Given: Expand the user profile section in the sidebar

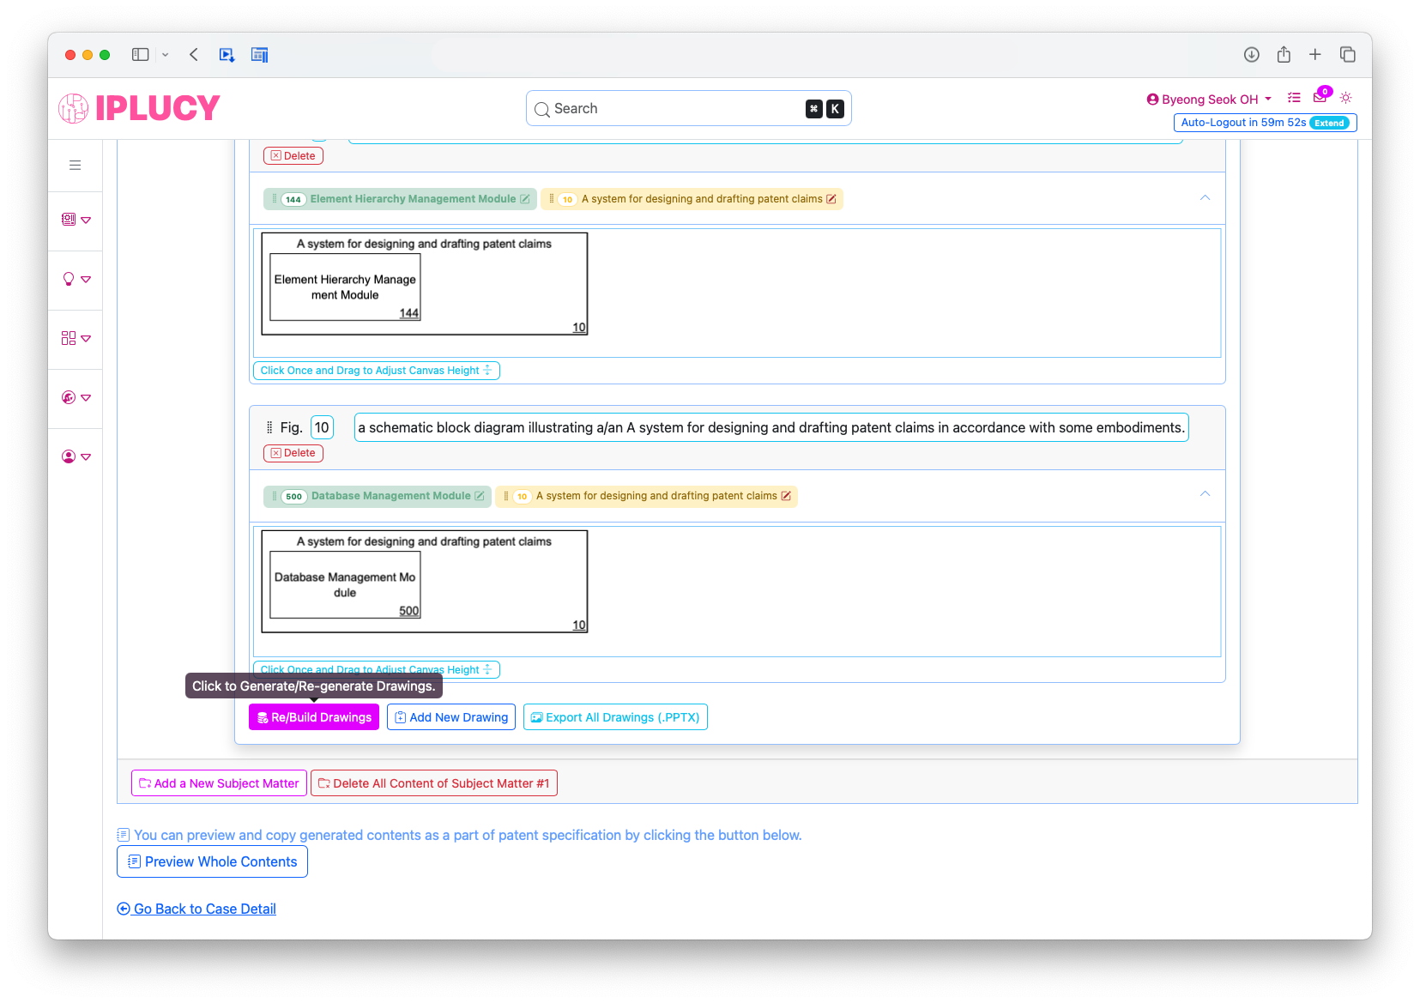Looking at the screenshot, I should pyautogui.click(x=76, y=456).
